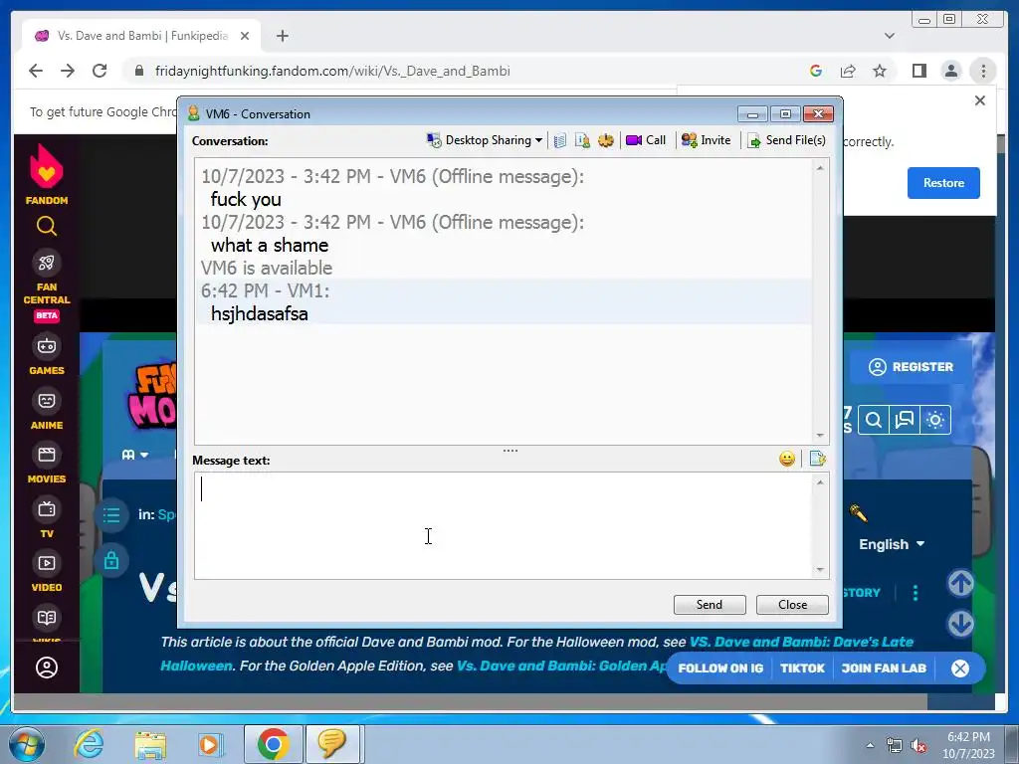The height and width of the screenshot is (764, 1019).
Task: Dismiss the Chrome restore popup
Action: pyautogui.click(x=980, y=100)
